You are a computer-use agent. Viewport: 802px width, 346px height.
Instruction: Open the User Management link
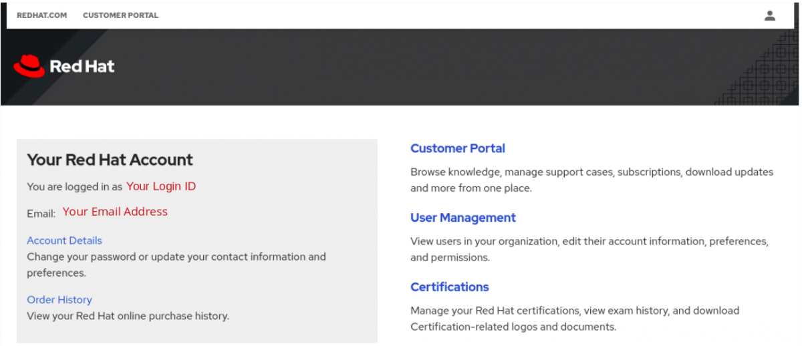[463, 218]
